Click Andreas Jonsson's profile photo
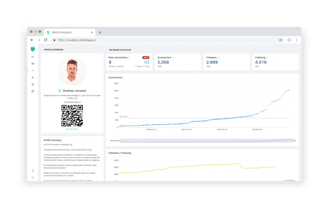The width and height of the screenshot is (328, 208). pyautogui.click(x=72, y=71)
